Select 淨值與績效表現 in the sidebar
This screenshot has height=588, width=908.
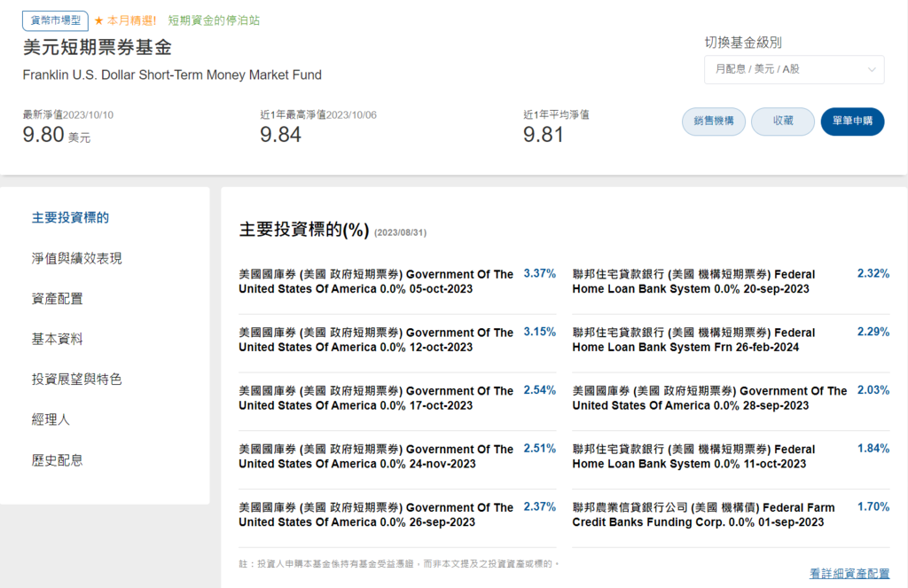point(76,258)
